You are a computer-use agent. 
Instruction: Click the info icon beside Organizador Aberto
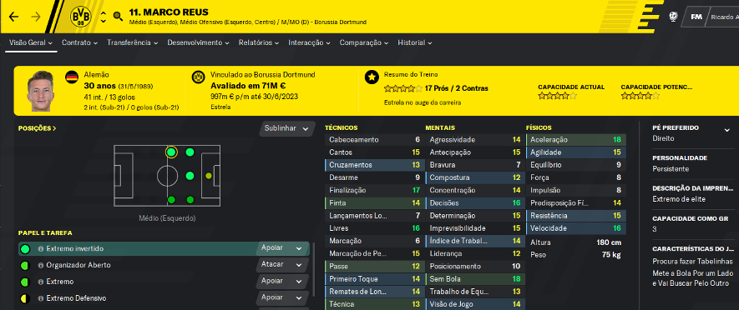[x=41, y=265]
